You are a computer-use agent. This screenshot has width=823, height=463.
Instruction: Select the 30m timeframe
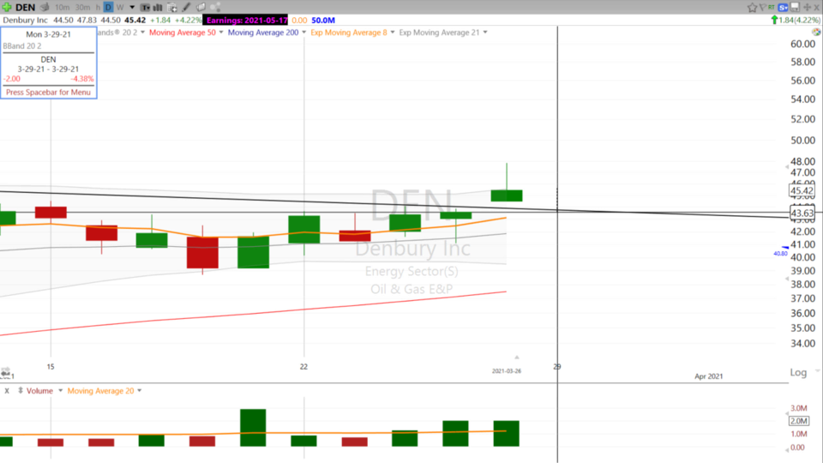pyautogui.click(x=82, y=8)
